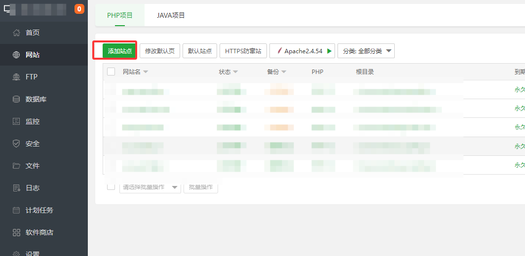Viewport: 525px width, 256px height.
Task: Click the HTTPS防窜站 button
Action: tap(243, 51)
